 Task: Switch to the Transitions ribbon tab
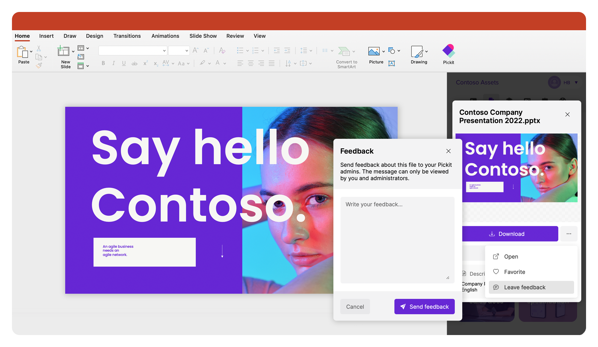(127, 36)
